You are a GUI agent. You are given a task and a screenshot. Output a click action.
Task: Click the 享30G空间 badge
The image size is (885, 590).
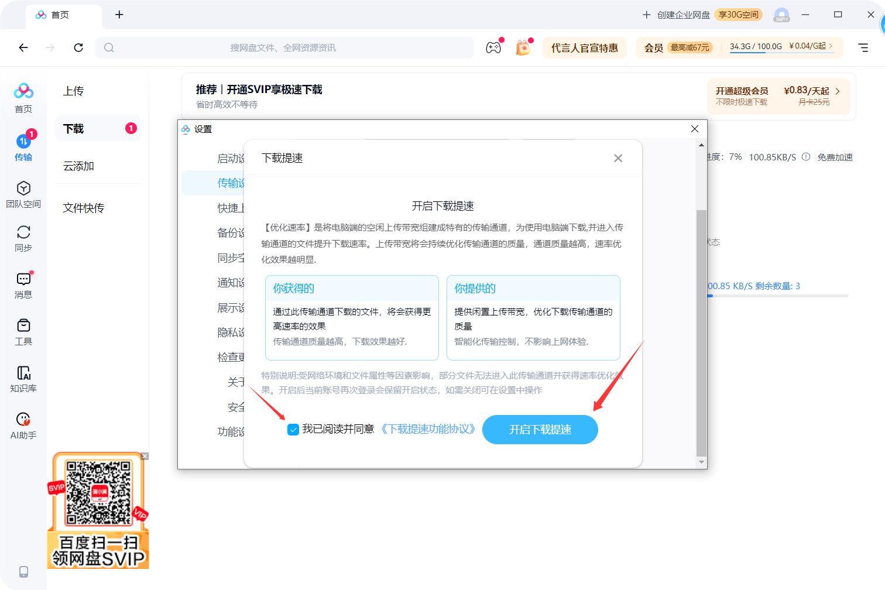point(739,15)
